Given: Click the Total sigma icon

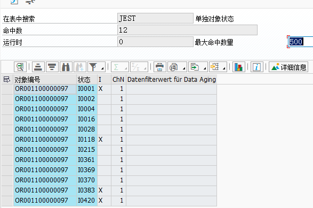Looking at the screenshot, I should pyautogui.click(x=116, y=67).
